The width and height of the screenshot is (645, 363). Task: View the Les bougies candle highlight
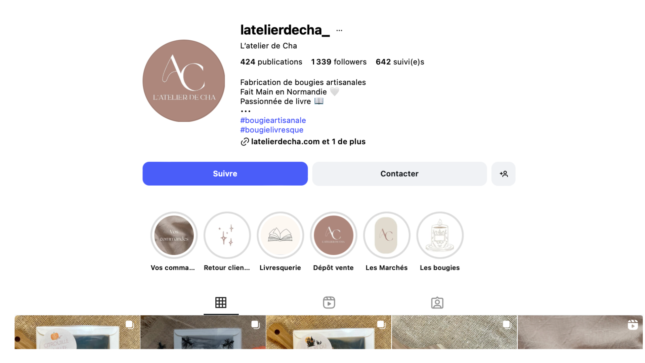[440, 235]
